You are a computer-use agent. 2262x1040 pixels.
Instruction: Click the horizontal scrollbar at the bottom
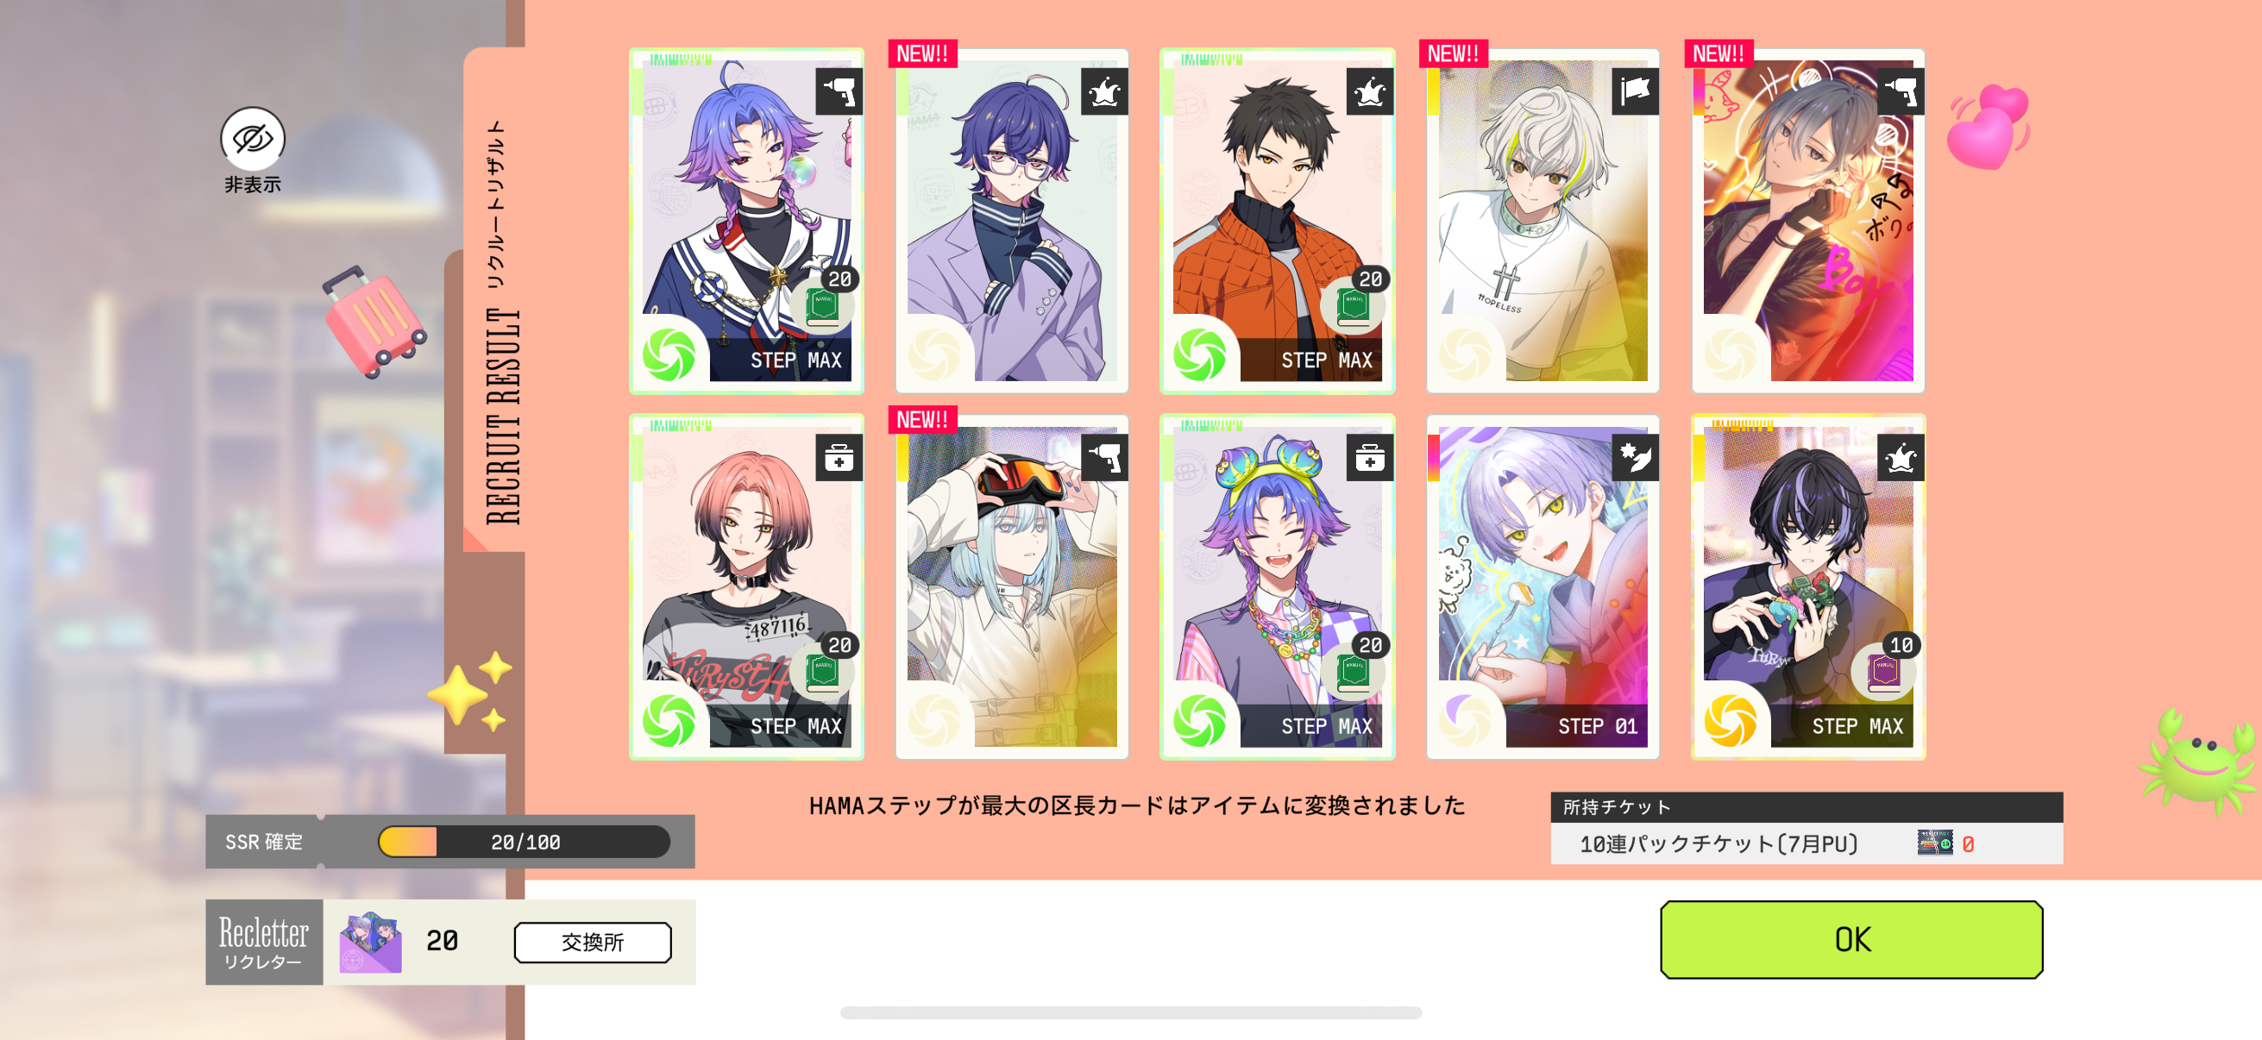[x=1130, y=1012]
